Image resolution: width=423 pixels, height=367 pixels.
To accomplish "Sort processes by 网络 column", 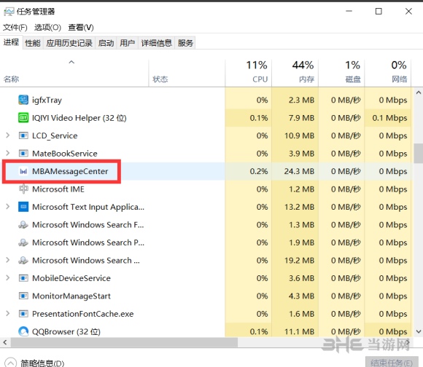I will [388, 72].
